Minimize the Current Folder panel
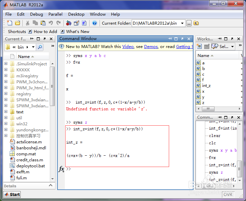246x201 pixels. 32,39
